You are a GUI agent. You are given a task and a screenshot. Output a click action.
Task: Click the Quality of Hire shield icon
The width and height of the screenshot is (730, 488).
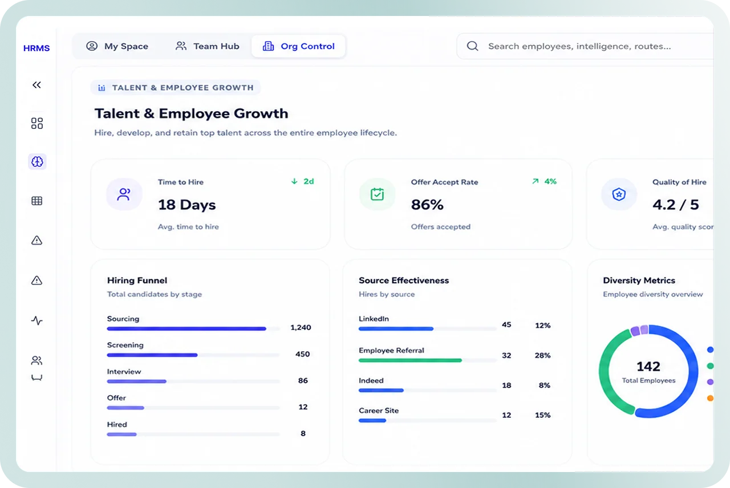(x=619, y=194)
